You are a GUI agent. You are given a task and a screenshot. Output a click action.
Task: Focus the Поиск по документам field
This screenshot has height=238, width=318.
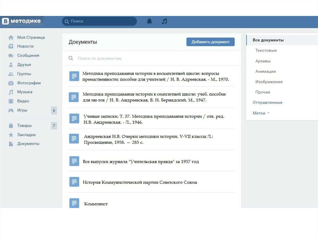pos(152,58)
